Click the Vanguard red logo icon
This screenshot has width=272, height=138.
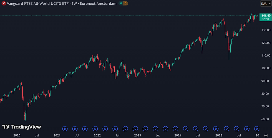point(4,3)
